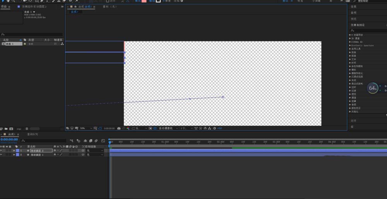Open the white stroke color swatch

[158, 1]
